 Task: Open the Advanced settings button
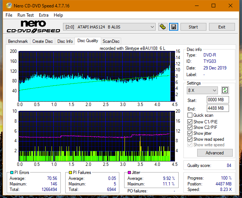click(215, 153)
